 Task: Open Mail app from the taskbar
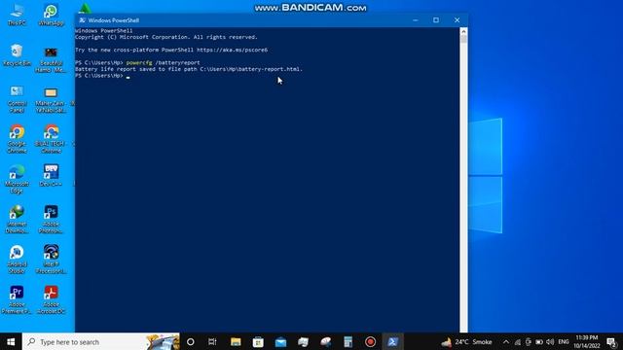click(x=280, y=341)
